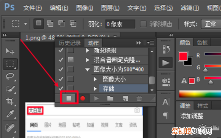This screenshot has height=138, width=221.
Task: Start recording with the red record button
Action: [x=83, y=98]
